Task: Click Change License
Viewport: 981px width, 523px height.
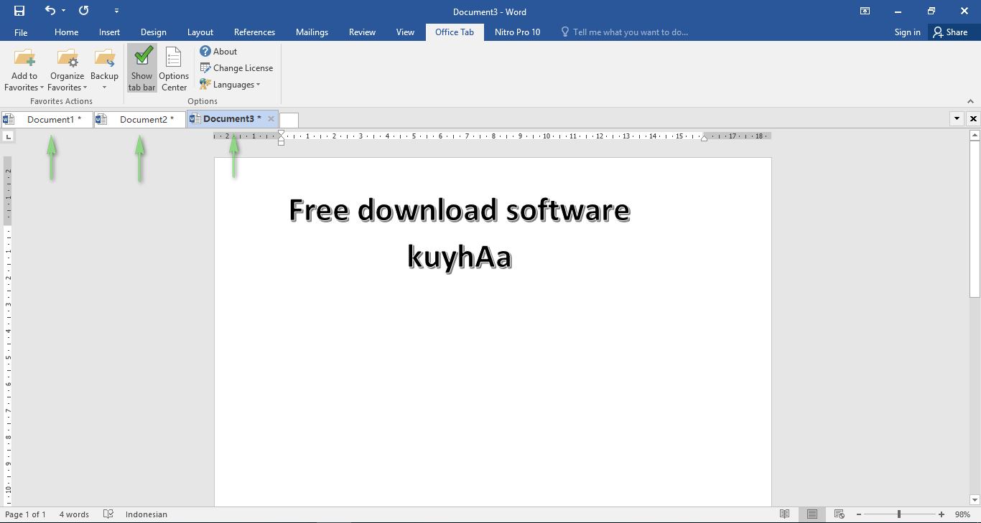Action: coord(236,68)
